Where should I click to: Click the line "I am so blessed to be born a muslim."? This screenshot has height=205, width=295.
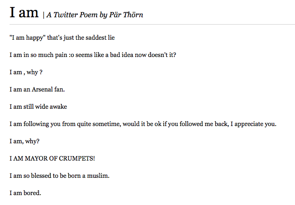coord(59,176)
